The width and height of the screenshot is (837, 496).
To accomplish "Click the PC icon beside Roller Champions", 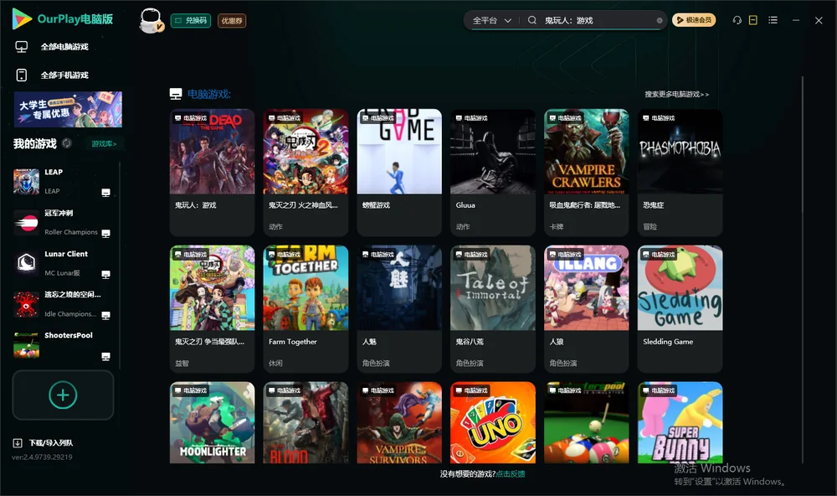I will (x=105, y=234).
